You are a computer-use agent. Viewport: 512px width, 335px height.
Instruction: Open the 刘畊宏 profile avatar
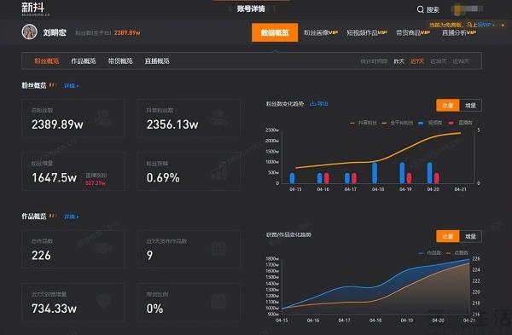tap(29, 32)
